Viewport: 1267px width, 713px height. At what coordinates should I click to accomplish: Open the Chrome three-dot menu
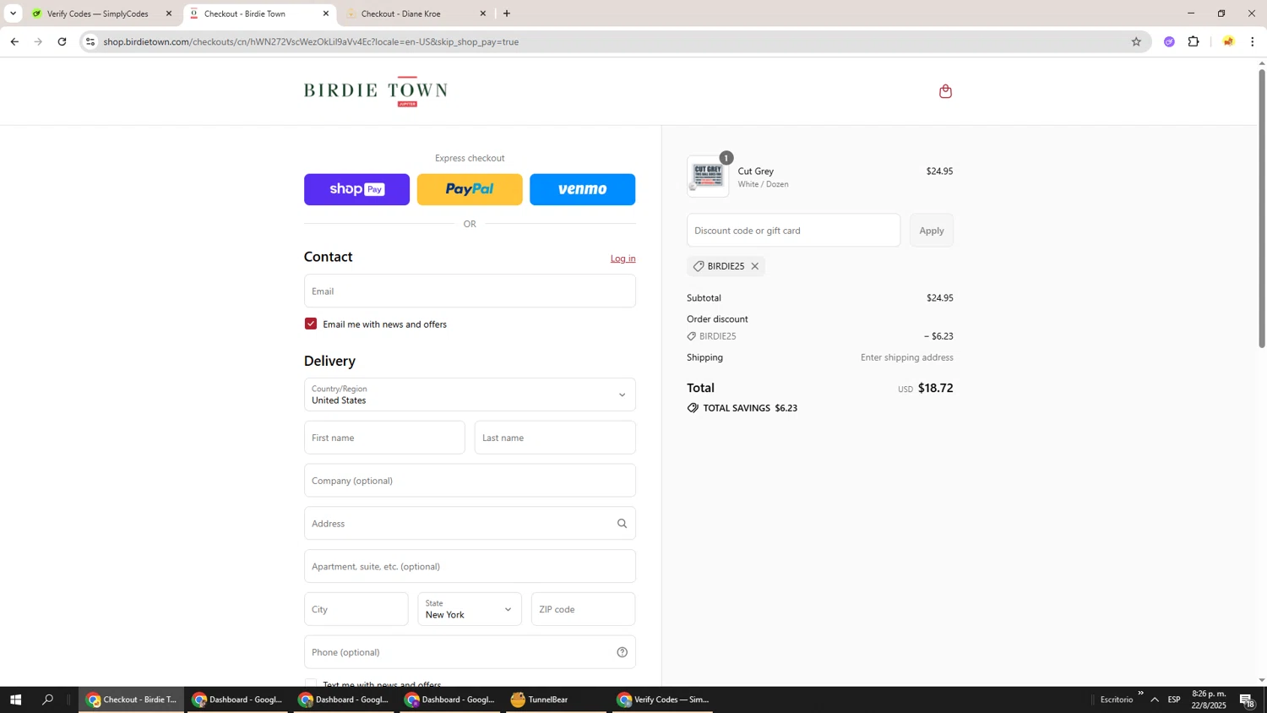(x=1252, y=41)
